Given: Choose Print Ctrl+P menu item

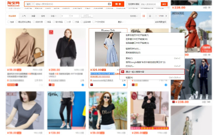Looking at the screenshot, I should coord(152,66).
